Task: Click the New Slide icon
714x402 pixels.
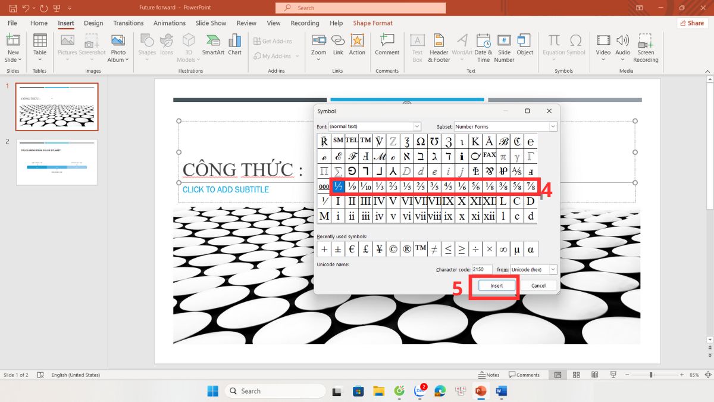Action: [12, 40]
